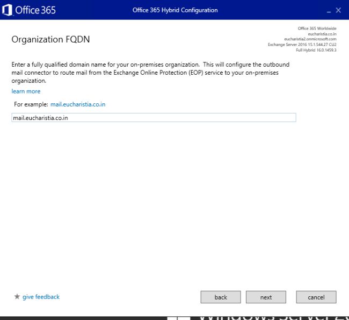Click the Organization FQDN heading
Screen dimensions: 349x320
50,39
